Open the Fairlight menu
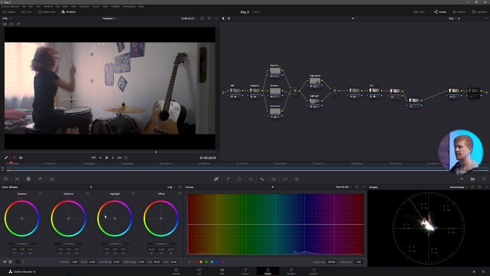The image size is (490, 276). pos(115,6)
